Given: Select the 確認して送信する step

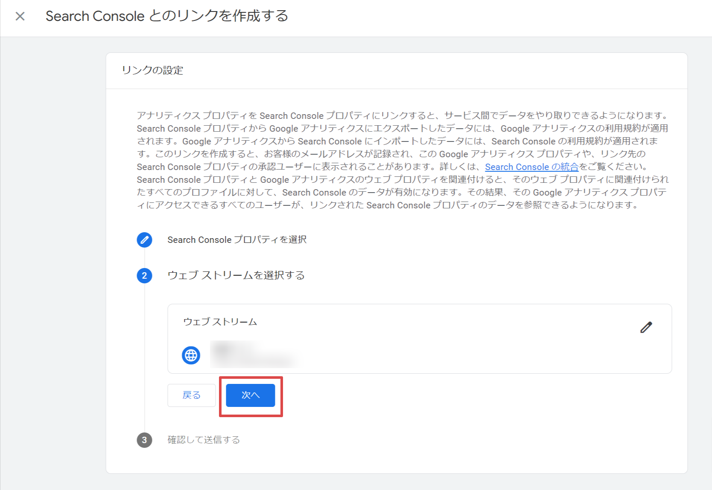Looking at the screenshot, I should coord(204,440).
